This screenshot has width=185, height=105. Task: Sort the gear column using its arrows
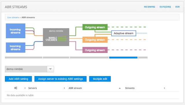click(x=25, y=88)
